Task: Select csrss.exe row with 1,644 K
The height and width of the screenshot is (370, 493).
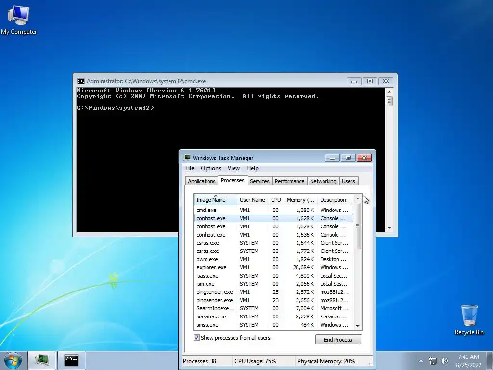Action: 273,243
